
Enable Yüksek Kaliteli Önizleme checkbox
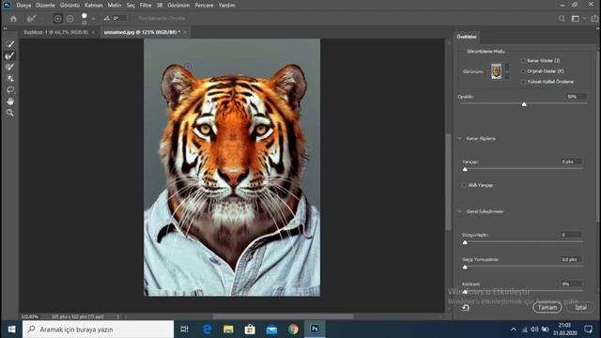click(523, 82)
